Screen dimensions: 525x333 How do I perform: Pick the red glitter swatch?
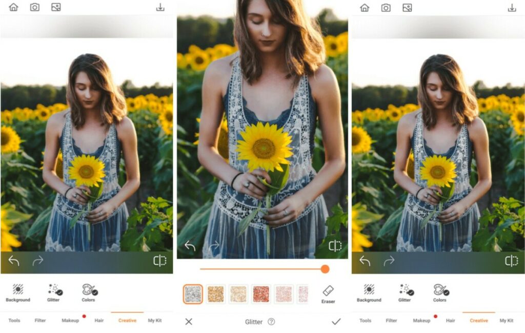(261, 294)
